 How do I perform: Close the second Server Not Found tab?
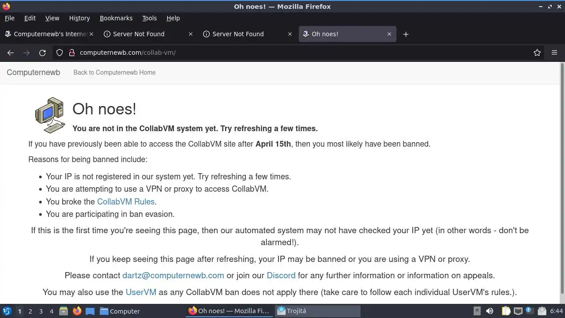coord(290,34)
